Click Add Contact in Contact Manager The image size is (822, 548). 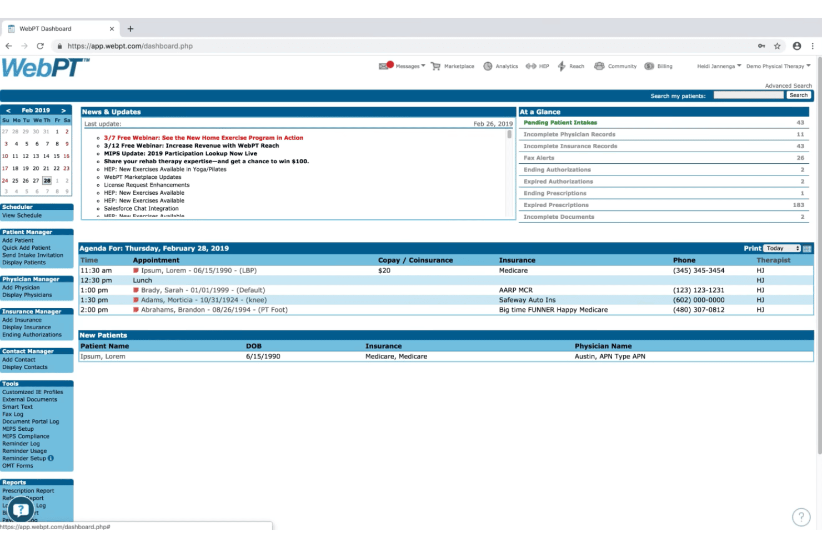pyautogui.click(x=18, y=360)
